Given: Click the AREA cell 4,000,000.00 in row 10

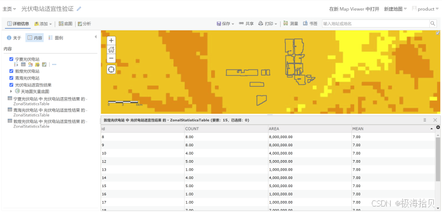Looking at the screenshot, I should 310,153.
